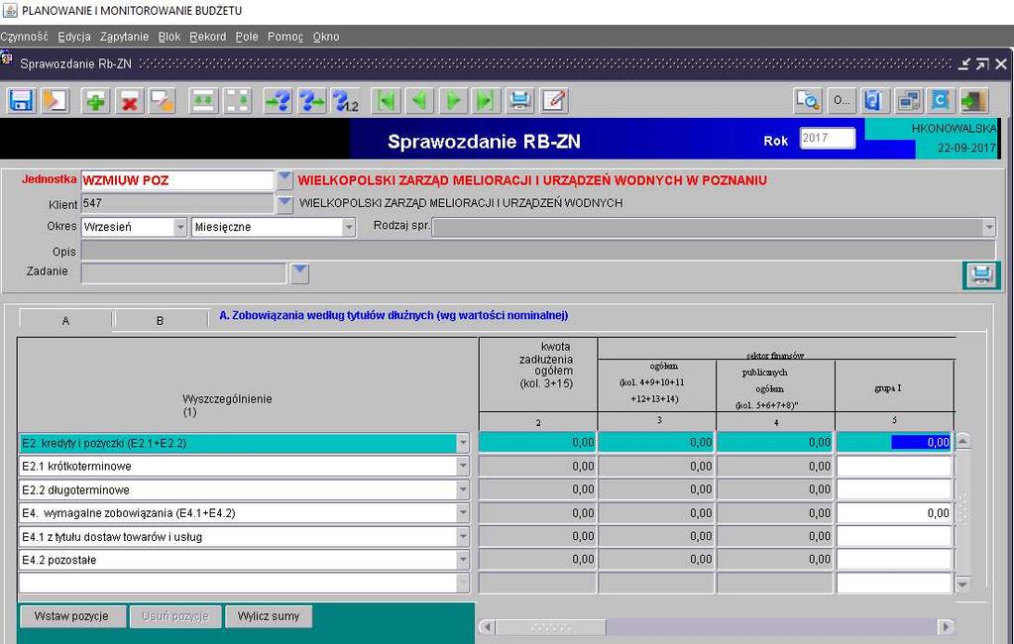Screen dimensions: 1014x644
Task: Open dropdown on E4. wymagalne zobowiązania row
Action: [x=463, y=513]
